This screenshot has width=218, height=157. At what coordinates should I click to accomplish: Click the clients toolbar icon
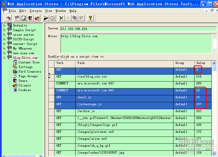pos(37,18)
